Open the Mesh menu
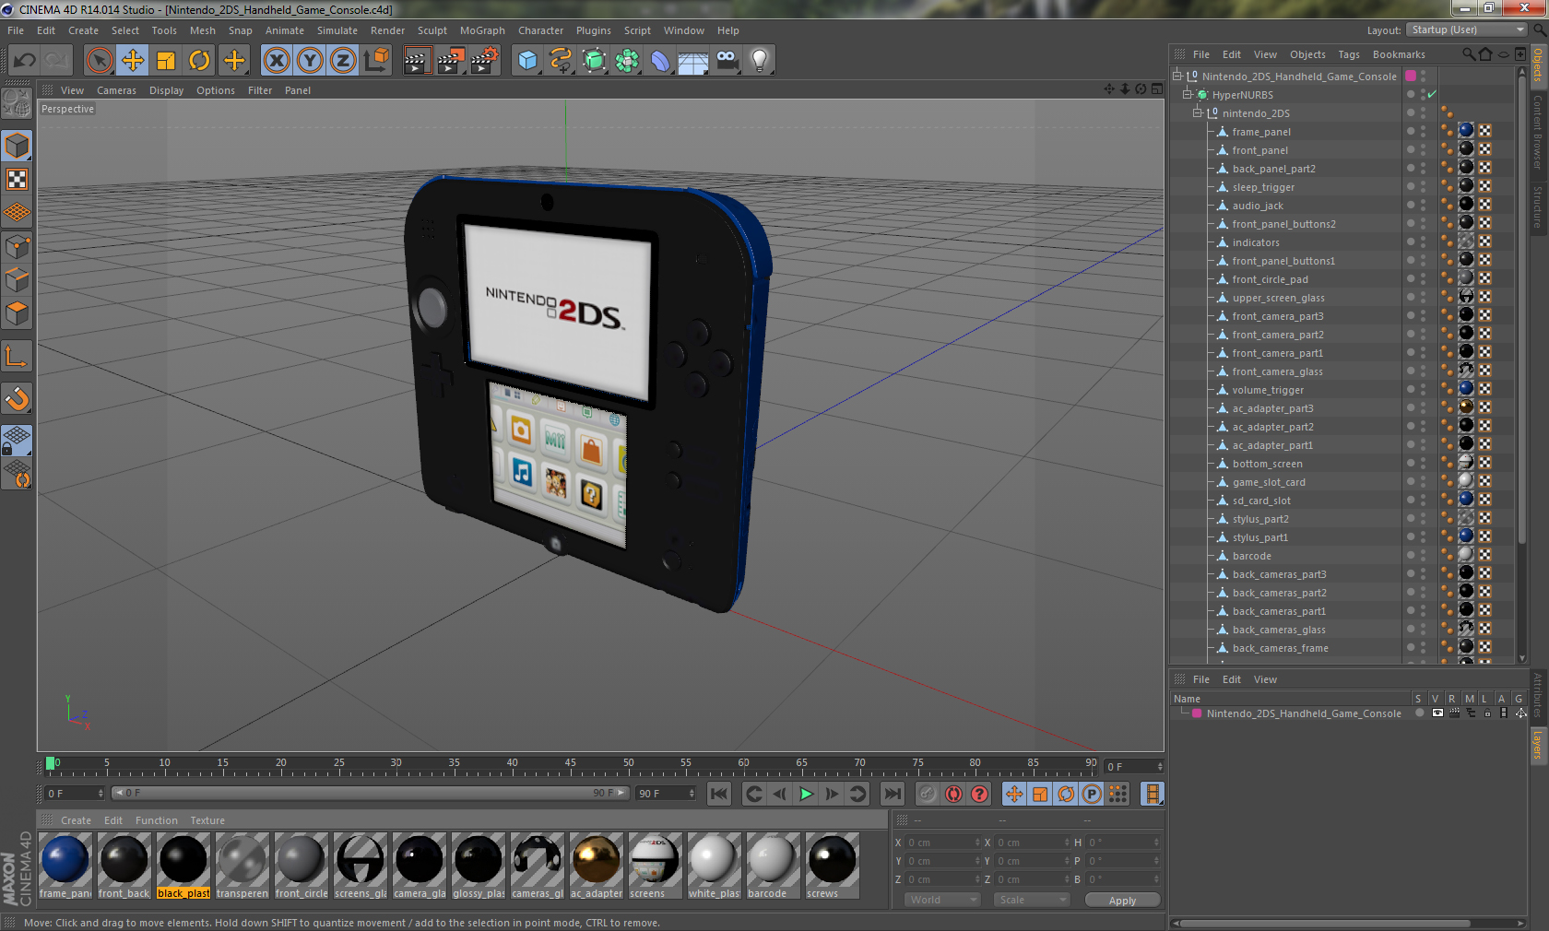The height and width of the screenshot is (931, 1549). [x=203, y=30]
